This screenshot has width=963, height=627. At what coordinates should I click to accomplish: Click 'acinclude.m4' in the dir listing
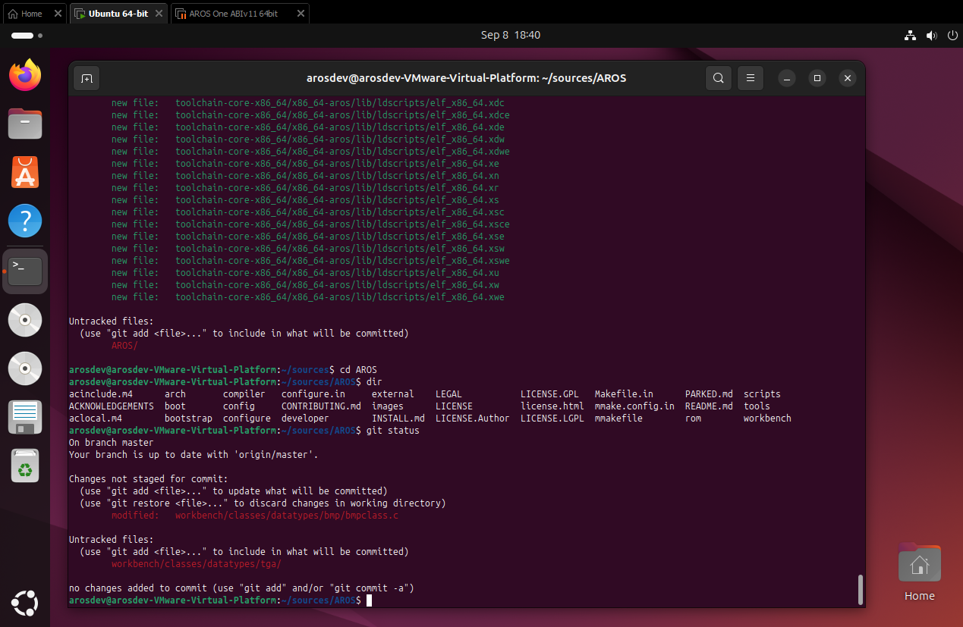tap(100, 394)
